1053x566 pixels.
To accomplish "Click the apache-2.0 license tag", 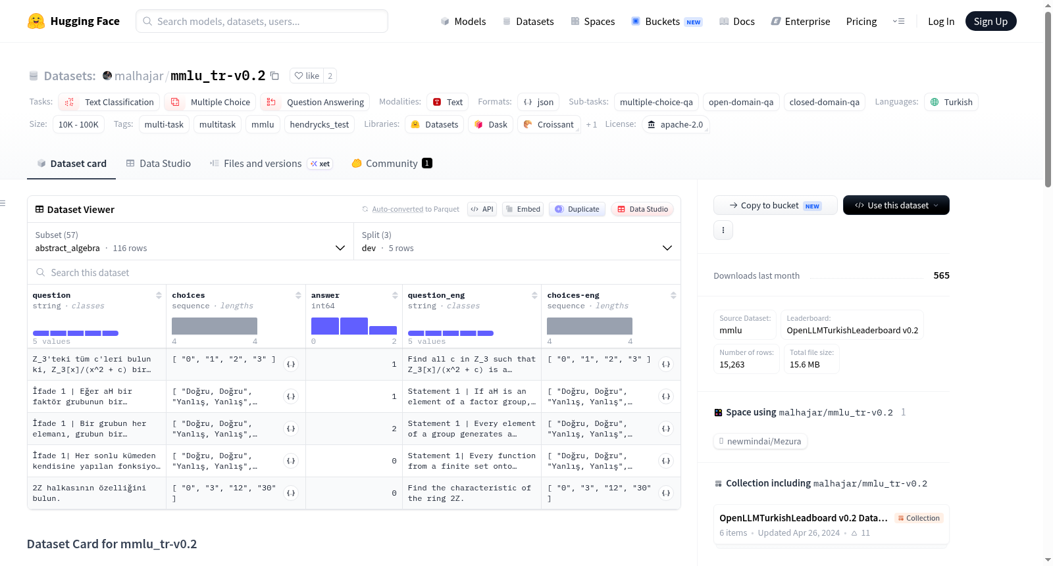I will tap(675, 124).
